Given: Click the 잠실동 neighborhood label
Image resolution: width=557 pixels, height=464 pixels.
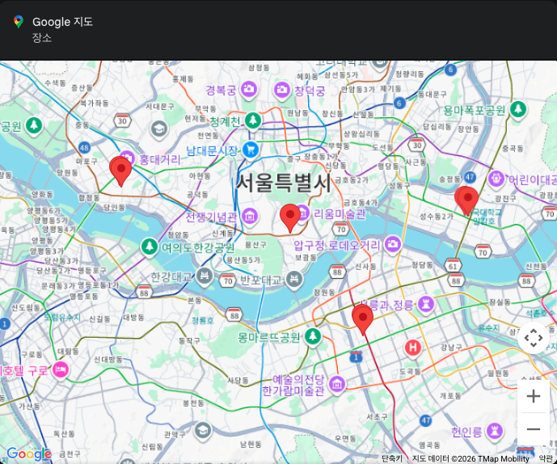Looking at the screenshot, I should coord(500,302).
